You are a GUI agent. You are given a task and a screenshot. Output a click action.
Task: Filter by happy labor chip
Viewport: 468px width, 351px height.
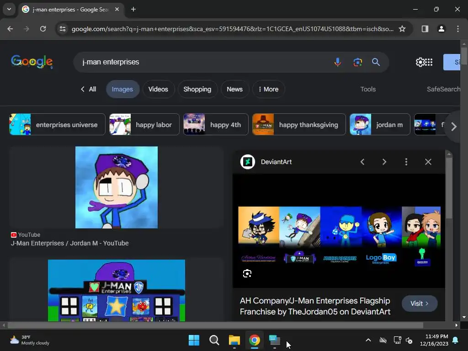[x=144, y=124]
